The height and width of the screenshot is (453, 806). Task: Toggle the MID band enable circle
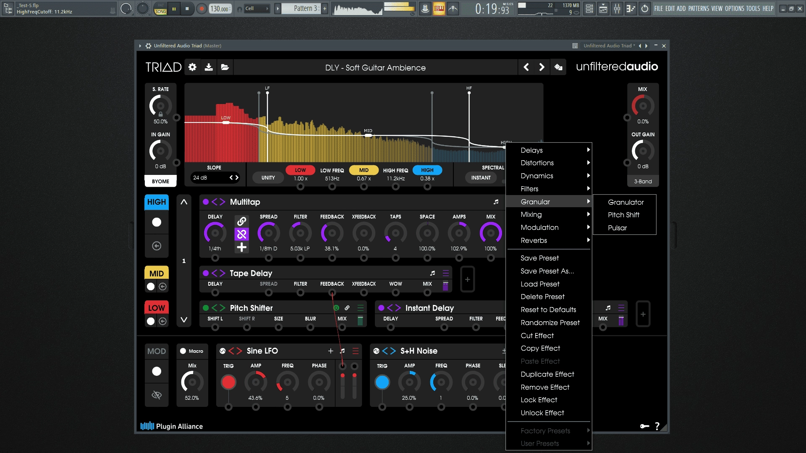[x=151, y=286]
